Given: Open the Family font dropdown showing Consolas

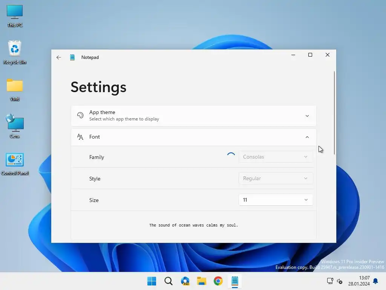Looking at the screenshot, I should tap(276, 157).
